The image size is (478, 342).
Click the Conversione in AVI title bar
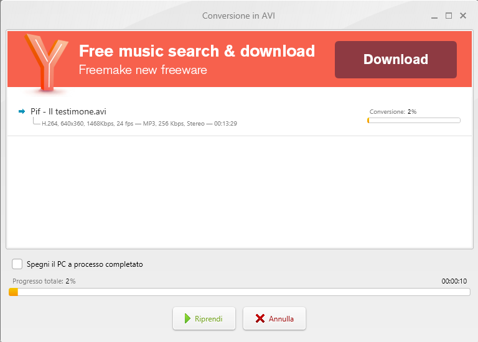click(x=239, y=16)
